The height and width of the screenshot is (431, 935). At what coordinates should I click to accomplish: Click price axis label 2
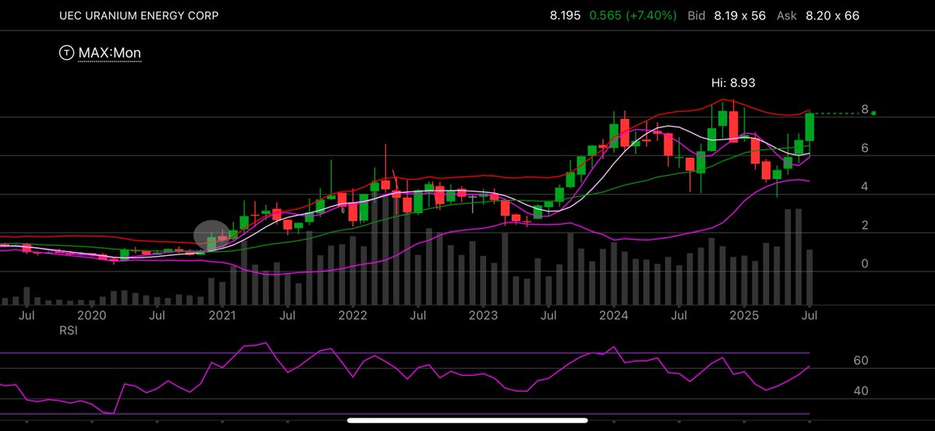pyautogui.click(x=865, y=226)
